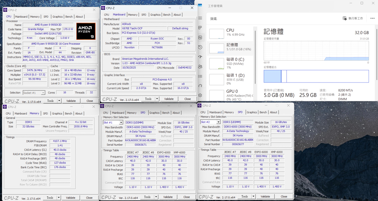Open Tools dropdown arrow in Mainboard CPU-Z window

point(157,99)
